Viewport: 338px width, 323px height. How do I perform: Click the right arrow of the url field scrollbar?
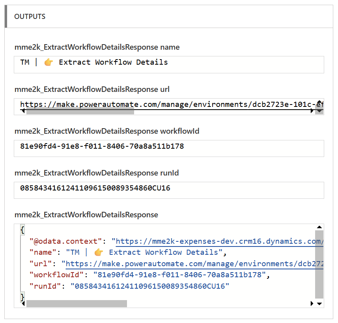312,111
